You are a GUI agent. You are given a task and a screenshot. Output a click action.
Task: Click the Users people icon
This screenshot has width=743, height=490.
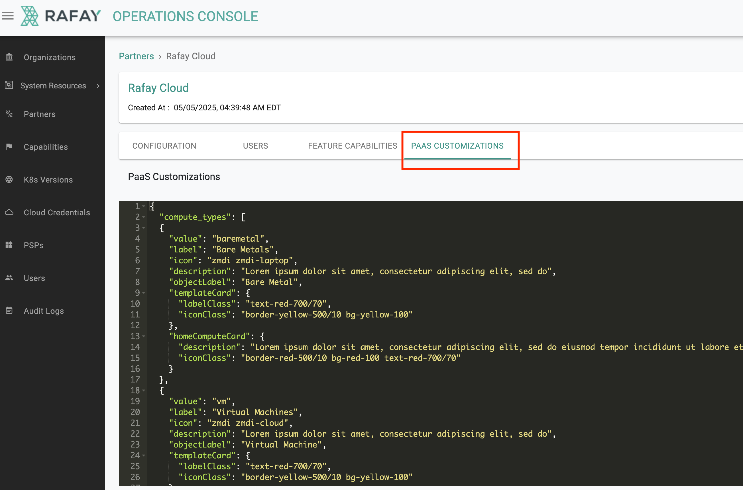click(9, 278)
